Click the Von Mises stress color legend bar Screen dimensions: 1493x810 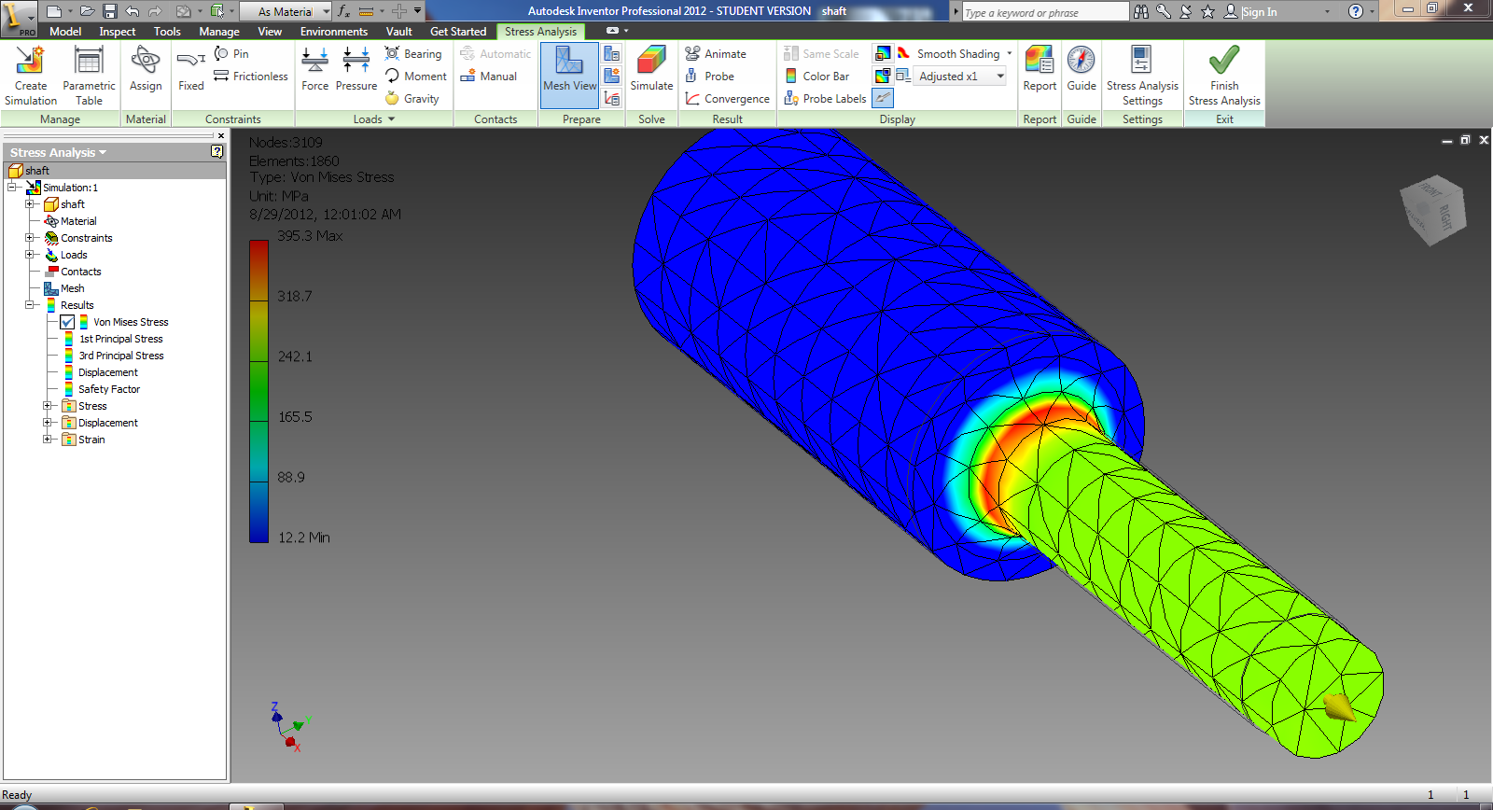pyautogui.click(x=258, y=391)
